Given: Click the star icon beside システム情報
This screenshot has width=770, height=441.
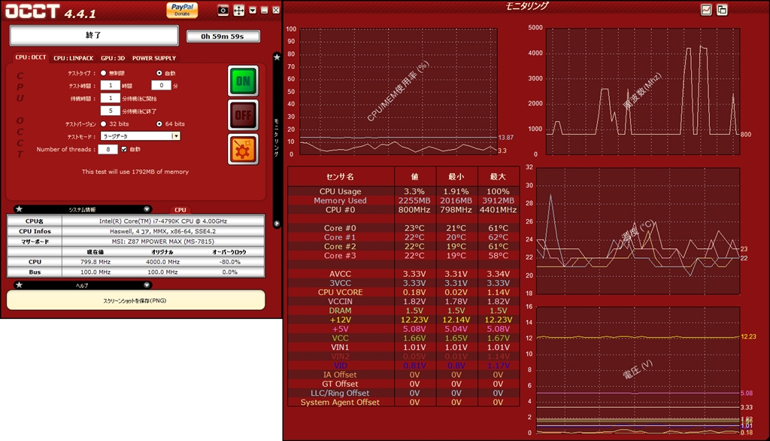Looking at the screenshot, I should pos(19,209).
